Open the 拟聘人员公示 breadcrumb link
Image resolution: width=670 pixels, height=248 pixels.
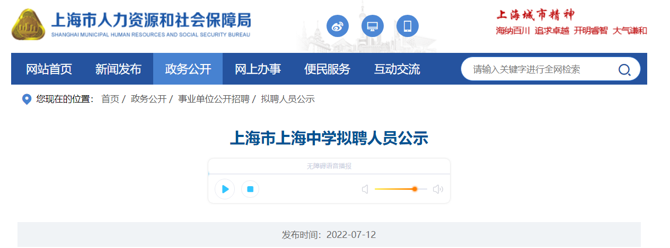[288, 99]
